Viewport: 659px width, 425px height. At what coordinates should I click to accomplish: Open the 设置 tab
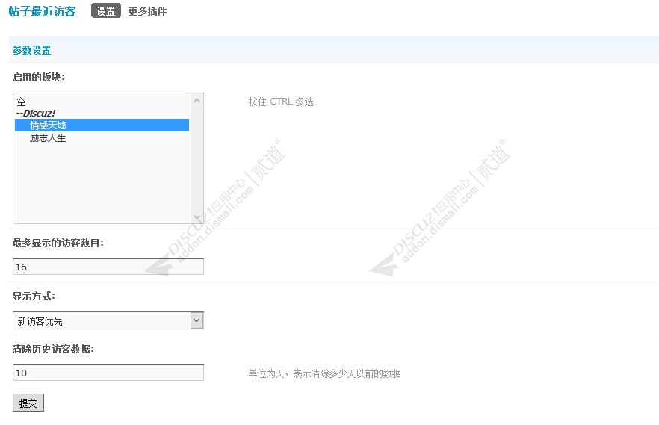pyautogui.click(x=106, y=11)
